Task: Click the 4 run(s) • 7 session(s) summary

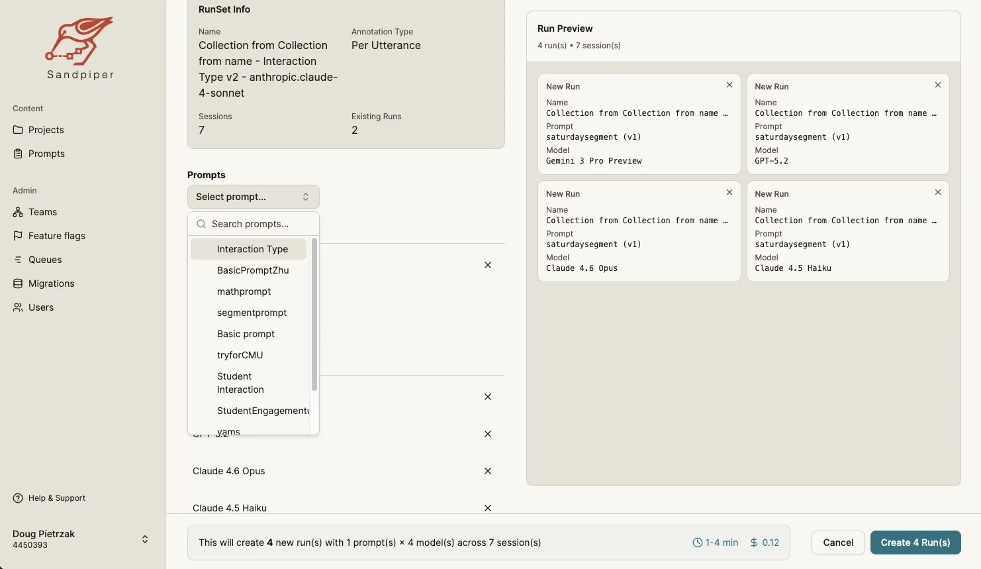Action: pos(579,46)
